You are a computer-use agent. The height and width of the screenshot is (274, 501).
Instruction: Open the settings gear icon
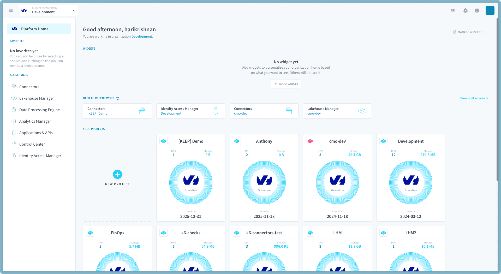coord(466,10)
